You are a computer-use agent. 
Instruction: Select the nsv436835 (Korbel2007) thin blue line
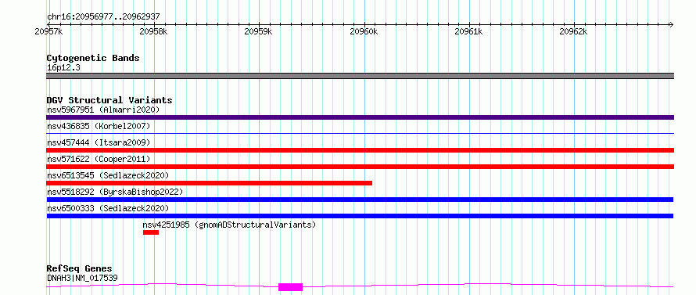(x=360, y=133)
